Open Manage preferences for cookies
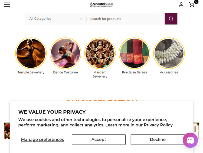The height and width of the screenshot is (153, 203). coord(42,139)
